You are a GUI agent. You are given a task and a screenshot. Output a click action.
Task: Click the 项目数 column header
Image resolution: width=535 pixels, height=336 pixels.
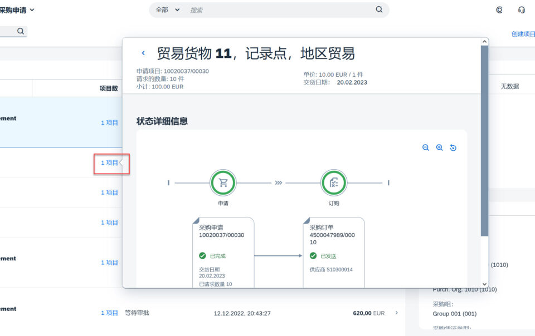click(109, 88)
